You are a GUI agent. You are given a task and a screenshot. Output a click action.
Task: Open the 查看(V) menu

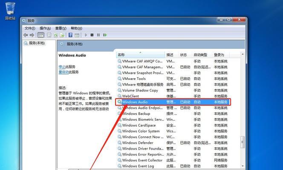tap(61, 28)
